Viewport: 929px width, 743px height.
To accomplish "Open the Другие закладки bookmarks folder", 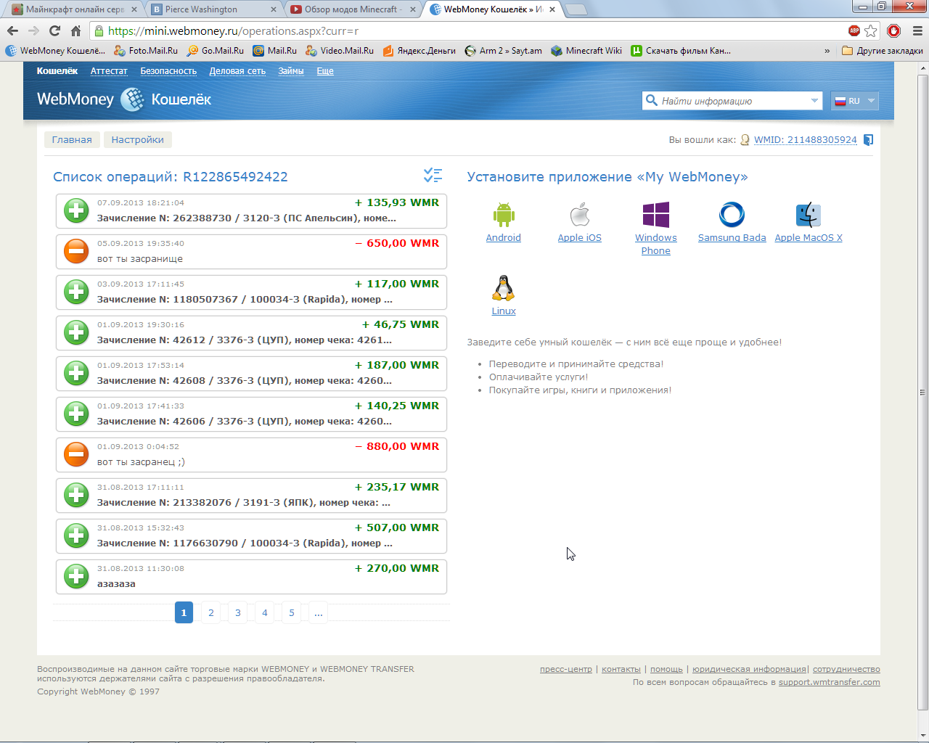I will 883,51.
